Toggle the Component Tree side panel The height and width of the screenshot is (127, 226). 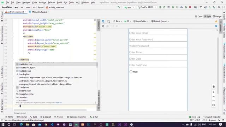point(99,100)
